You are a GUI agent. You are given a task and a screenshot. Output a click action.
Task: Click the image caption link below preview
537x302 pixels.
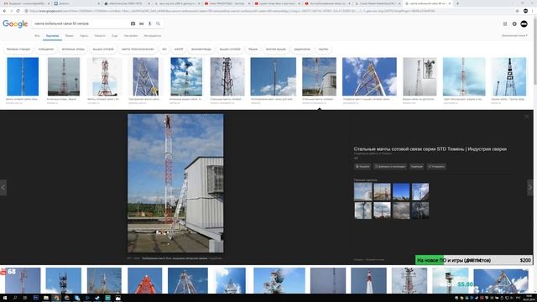[175, 258]
